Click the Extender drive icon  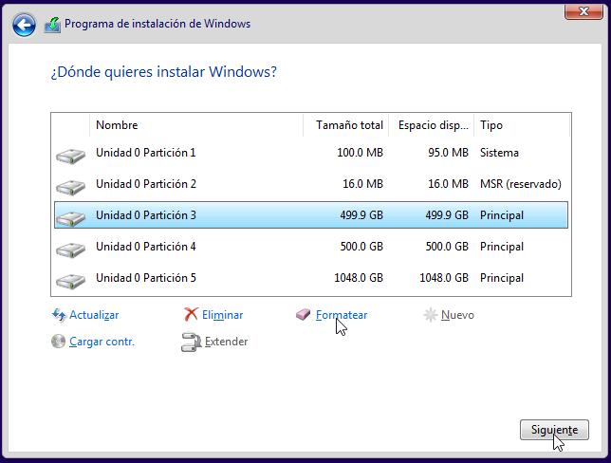191,342
